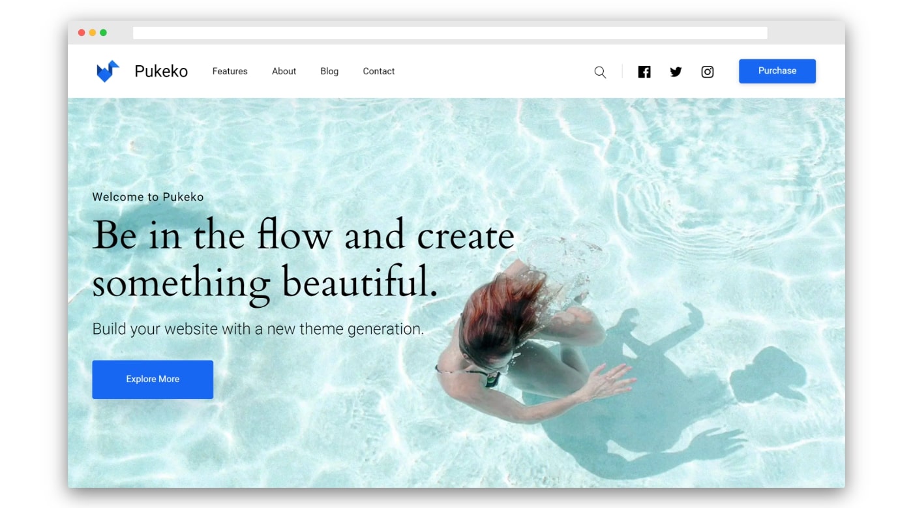The height and width of the screenshot is (508, 913).
Task: Click the green maximize window dot
Action: pyautogui.click(x=103, y=33)
